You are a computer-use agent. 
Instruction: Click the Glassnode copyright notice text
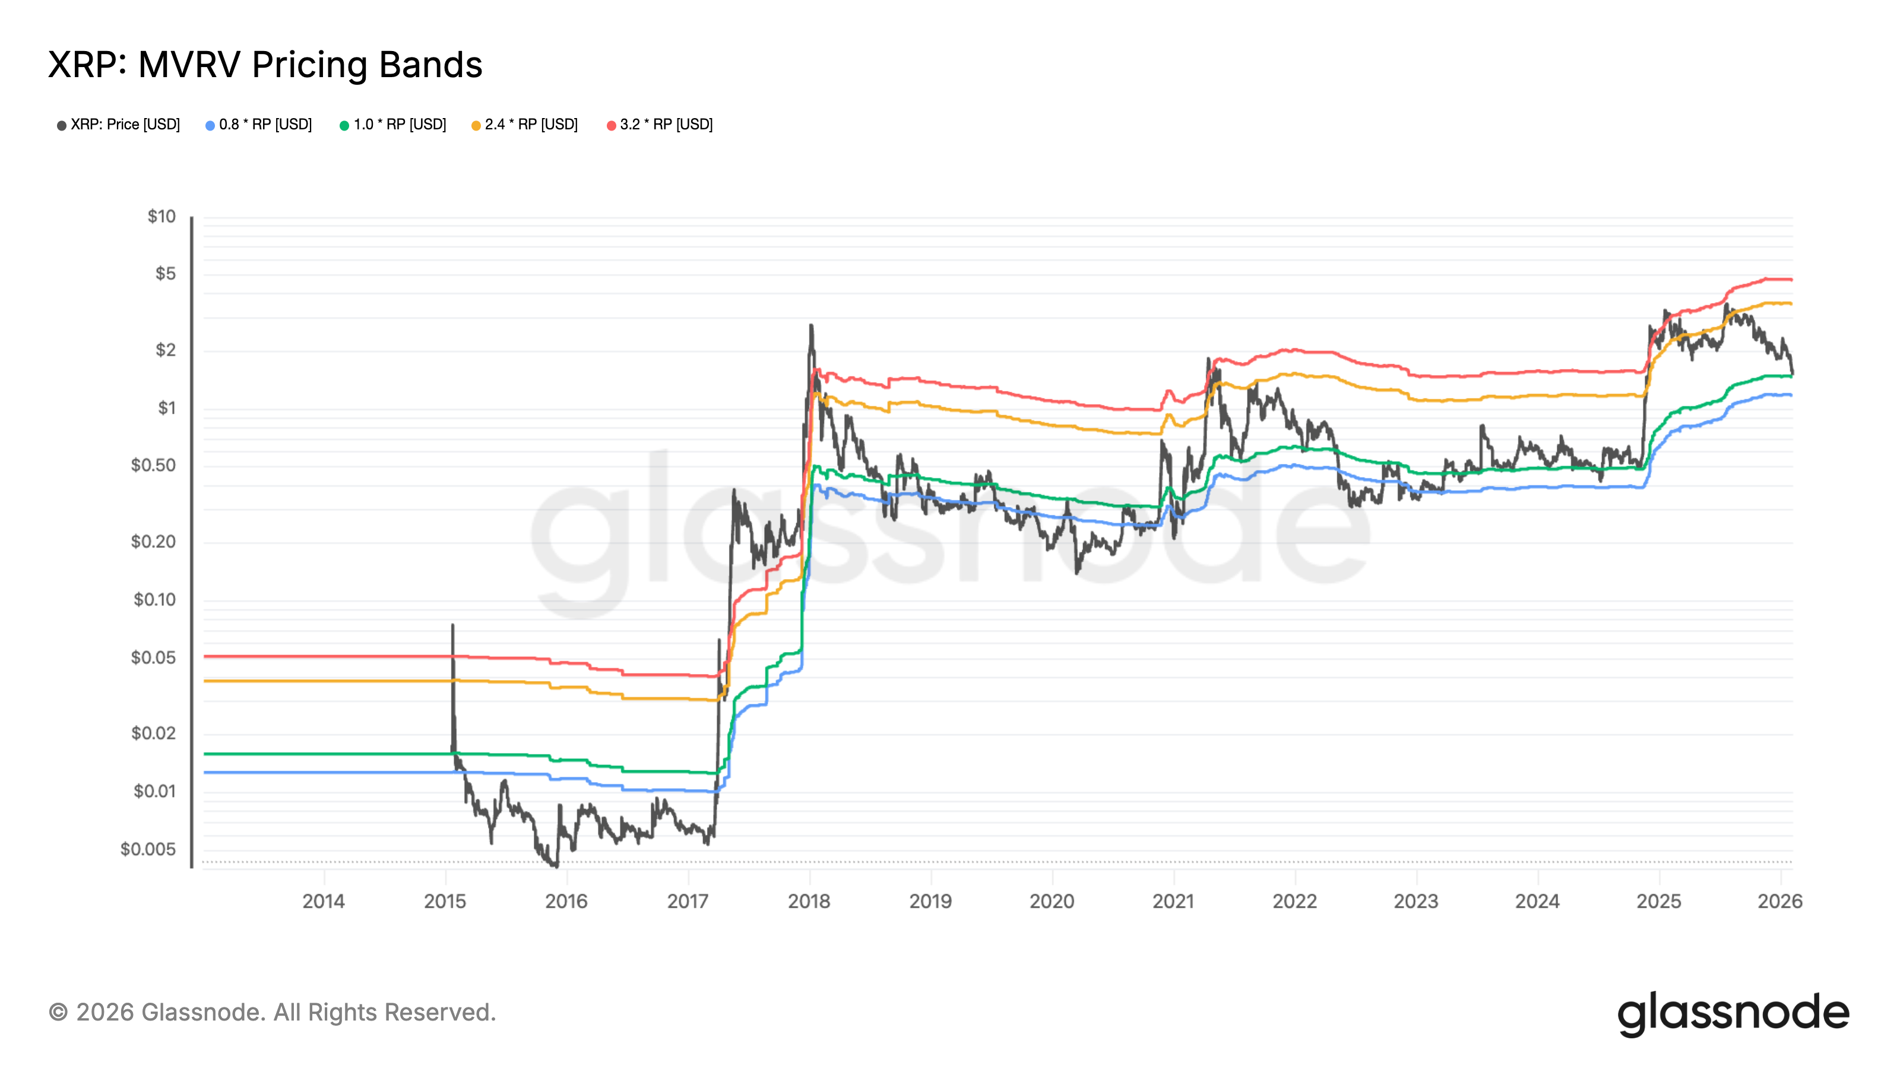tap(272, 1012)
